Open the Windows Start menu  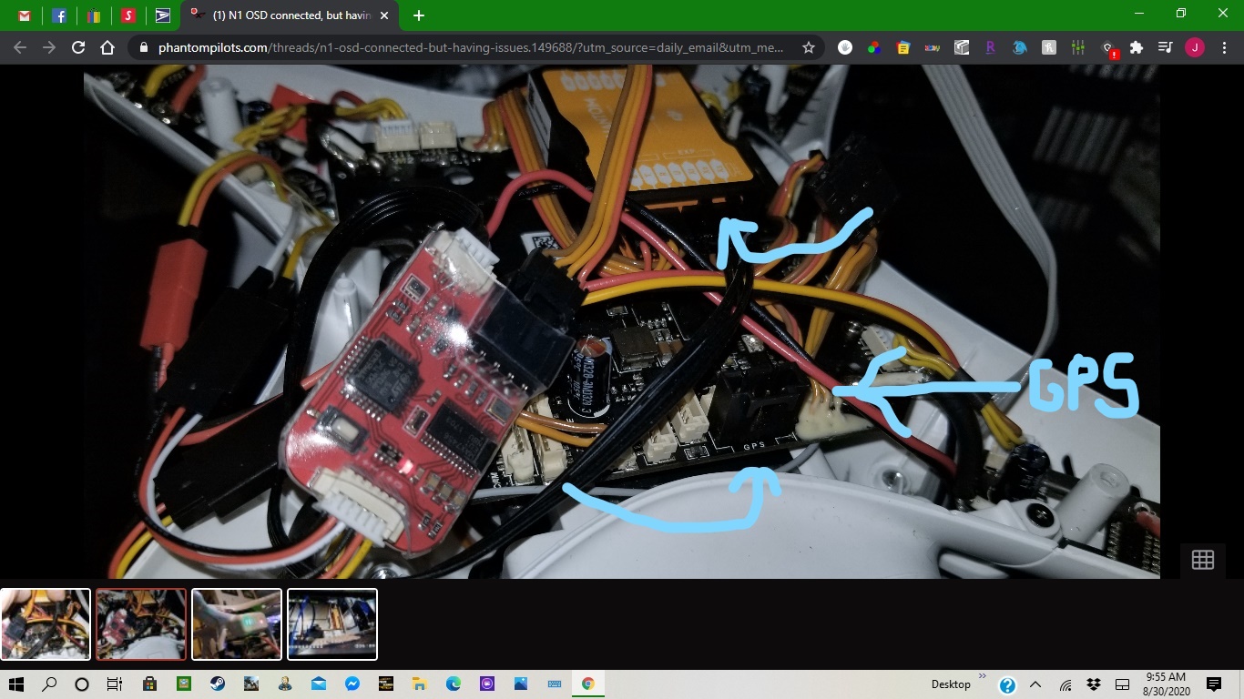coord(16,684)
